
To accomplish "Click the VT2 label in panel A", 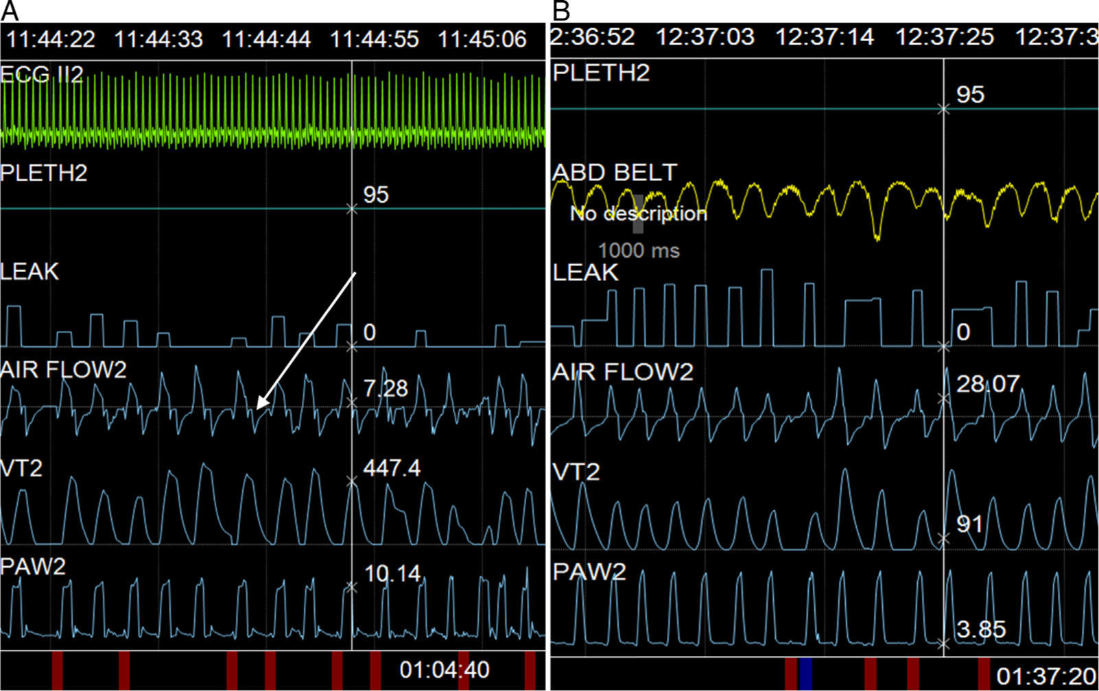I will point(22,469).
